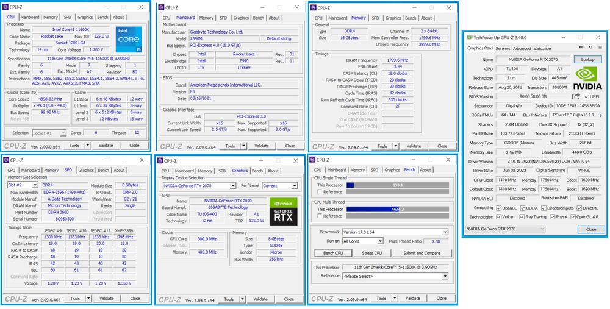The image size is (610, 309).
Task: Click the Bus Interface question mark icon
Action: point(600,115)
